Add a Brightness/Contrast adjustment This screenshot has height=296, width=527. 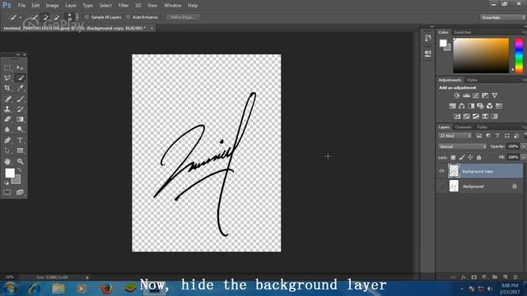456,95
